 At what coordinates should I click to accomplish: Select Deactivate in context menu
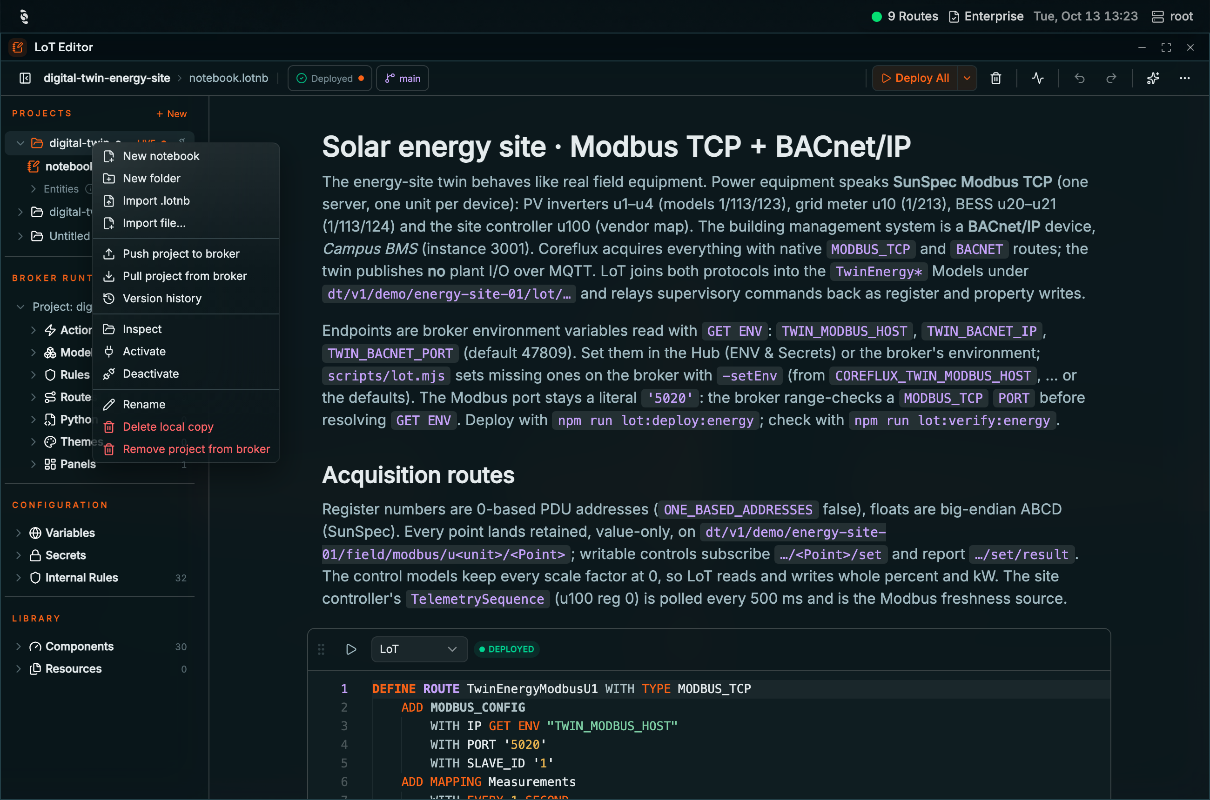pyautogui.click(x=186, y=374)
